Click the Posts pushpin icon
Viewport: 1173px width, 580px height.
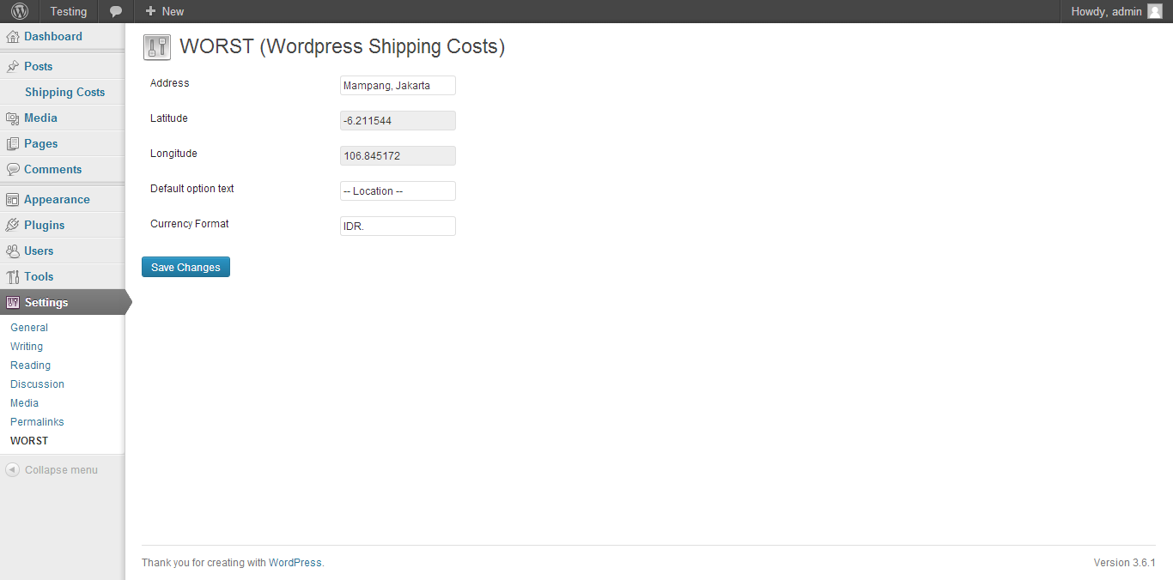click(13, 67)
